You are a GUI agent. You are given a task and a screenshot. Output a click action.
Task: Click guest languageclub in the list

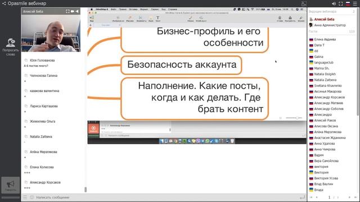click(324, 62)
